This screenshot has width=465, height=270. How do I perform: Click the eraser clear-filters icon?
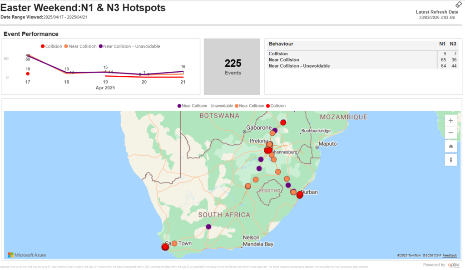click(x=459, y=4)
